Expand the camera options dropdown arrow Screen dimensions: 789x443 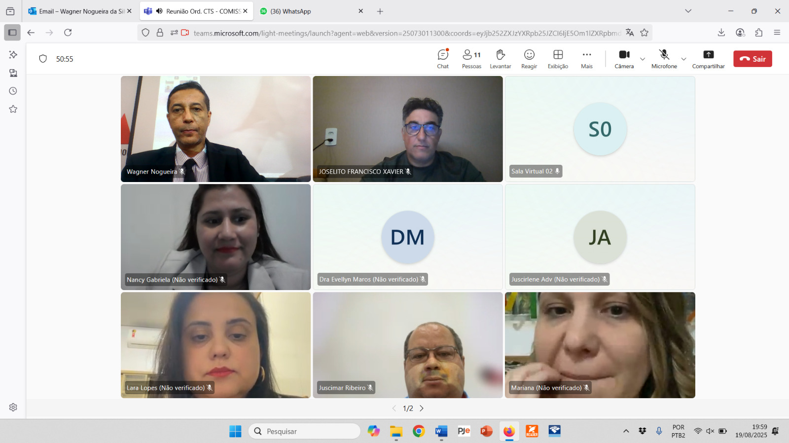click(x=643, y=59)
